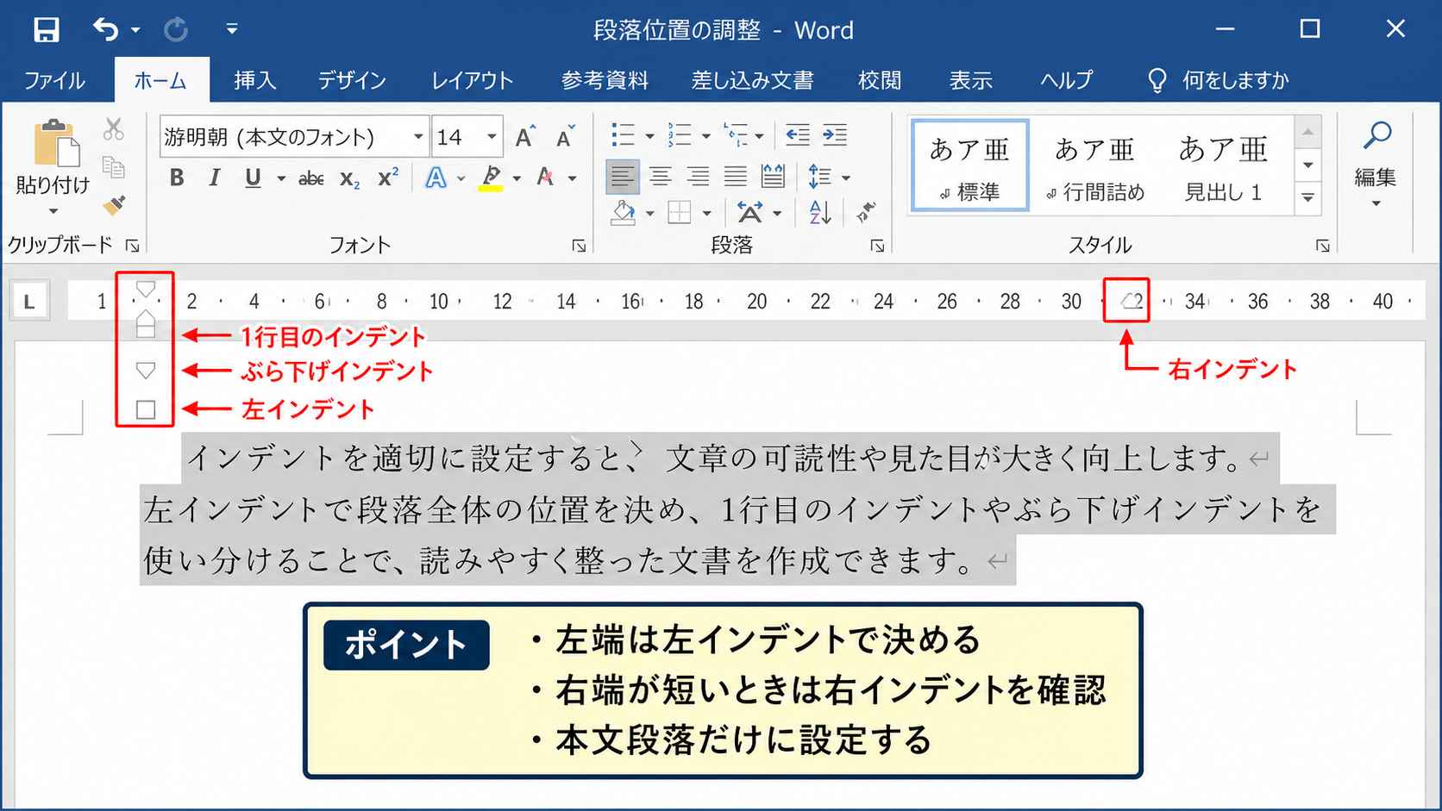The height and width of the screenshot is (811, 1442).
Task: Shrink the font size
Action: [565, 136]
